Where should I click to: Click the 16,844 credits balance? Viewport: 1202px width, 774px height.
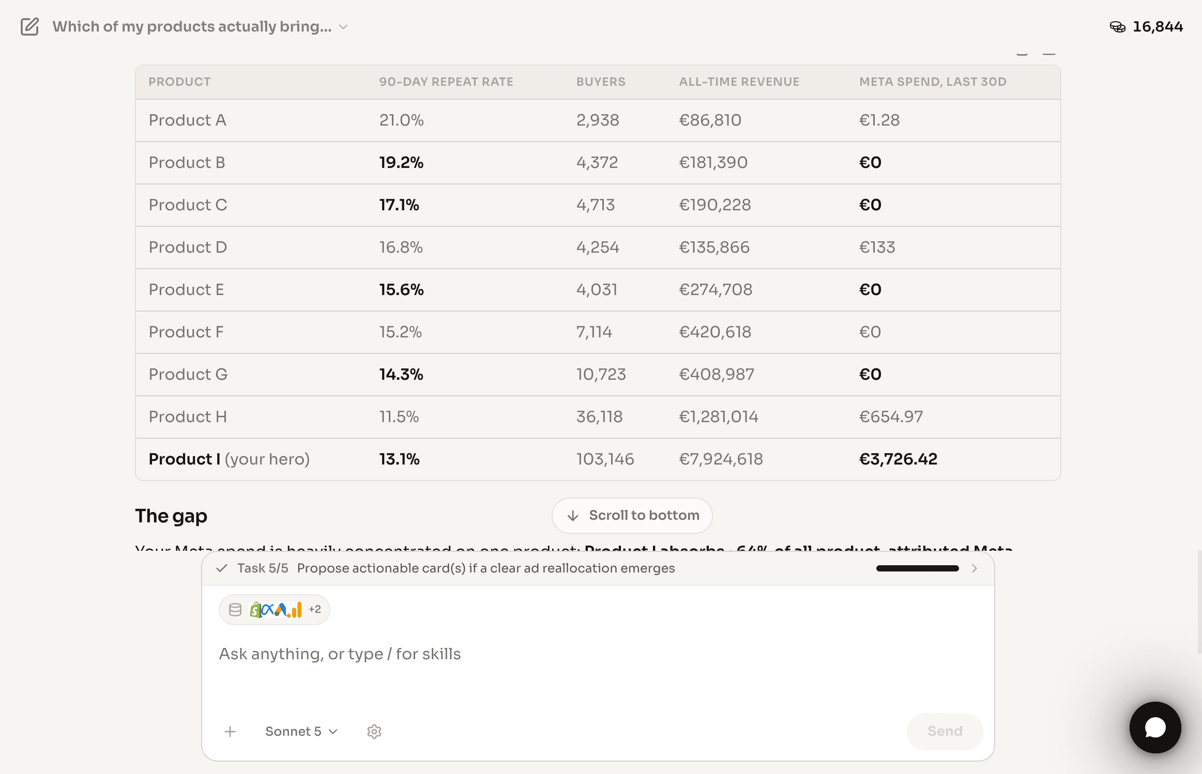[1158, 27]
